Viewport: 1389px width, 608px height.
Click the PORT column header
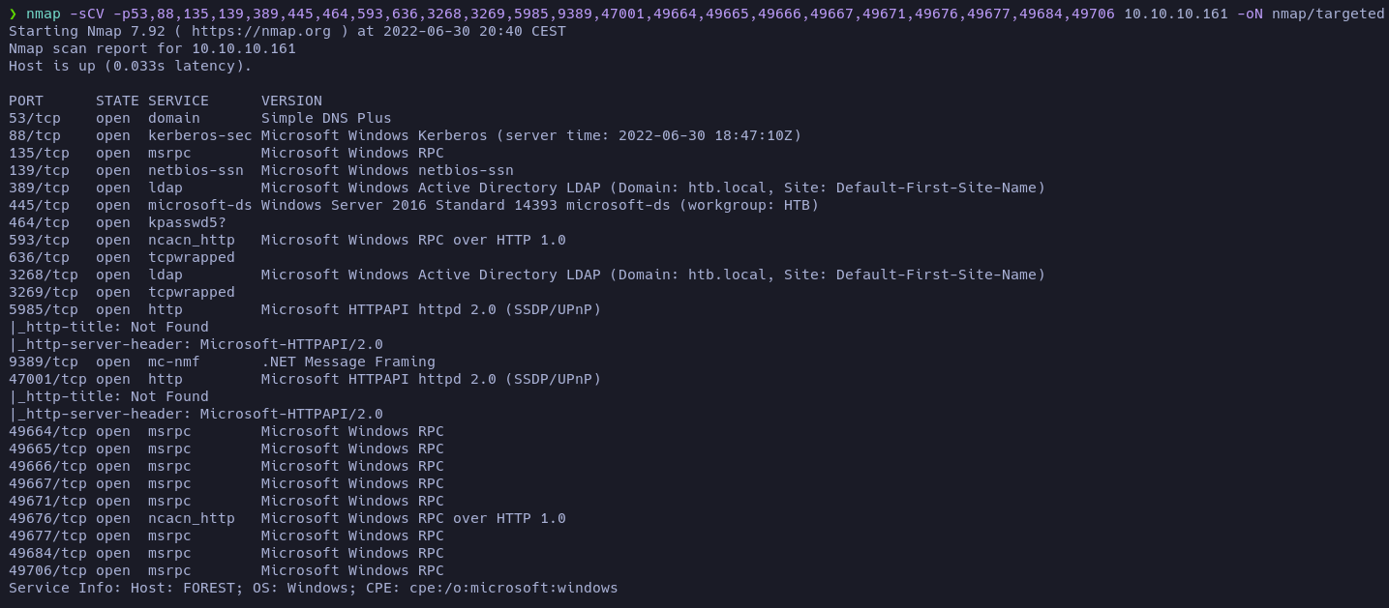pos(26,101)
